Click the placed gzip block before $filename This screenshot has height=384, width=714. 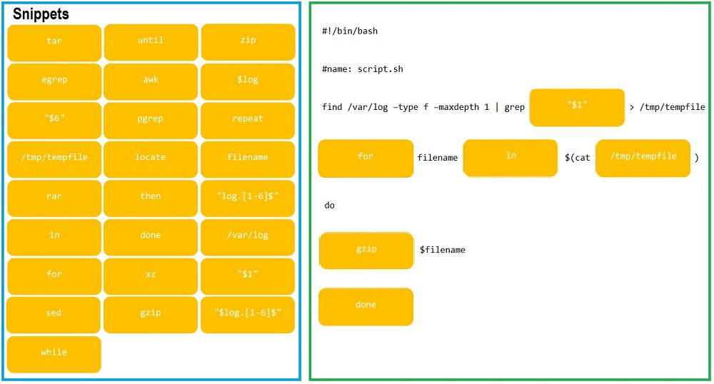click(366, 251)
